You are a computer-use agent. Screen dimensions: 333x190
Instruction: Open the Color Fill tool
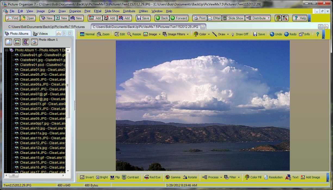pos(253,177)
